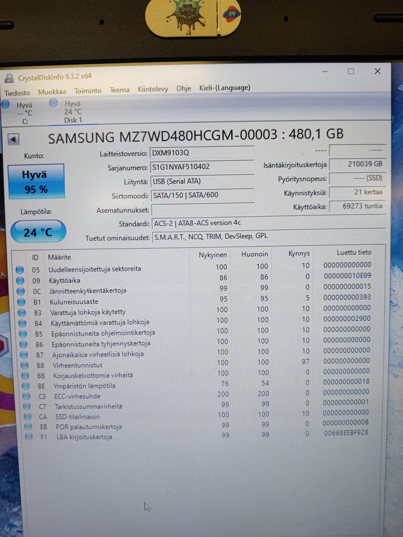Click status orb for attribute B3

22,313
